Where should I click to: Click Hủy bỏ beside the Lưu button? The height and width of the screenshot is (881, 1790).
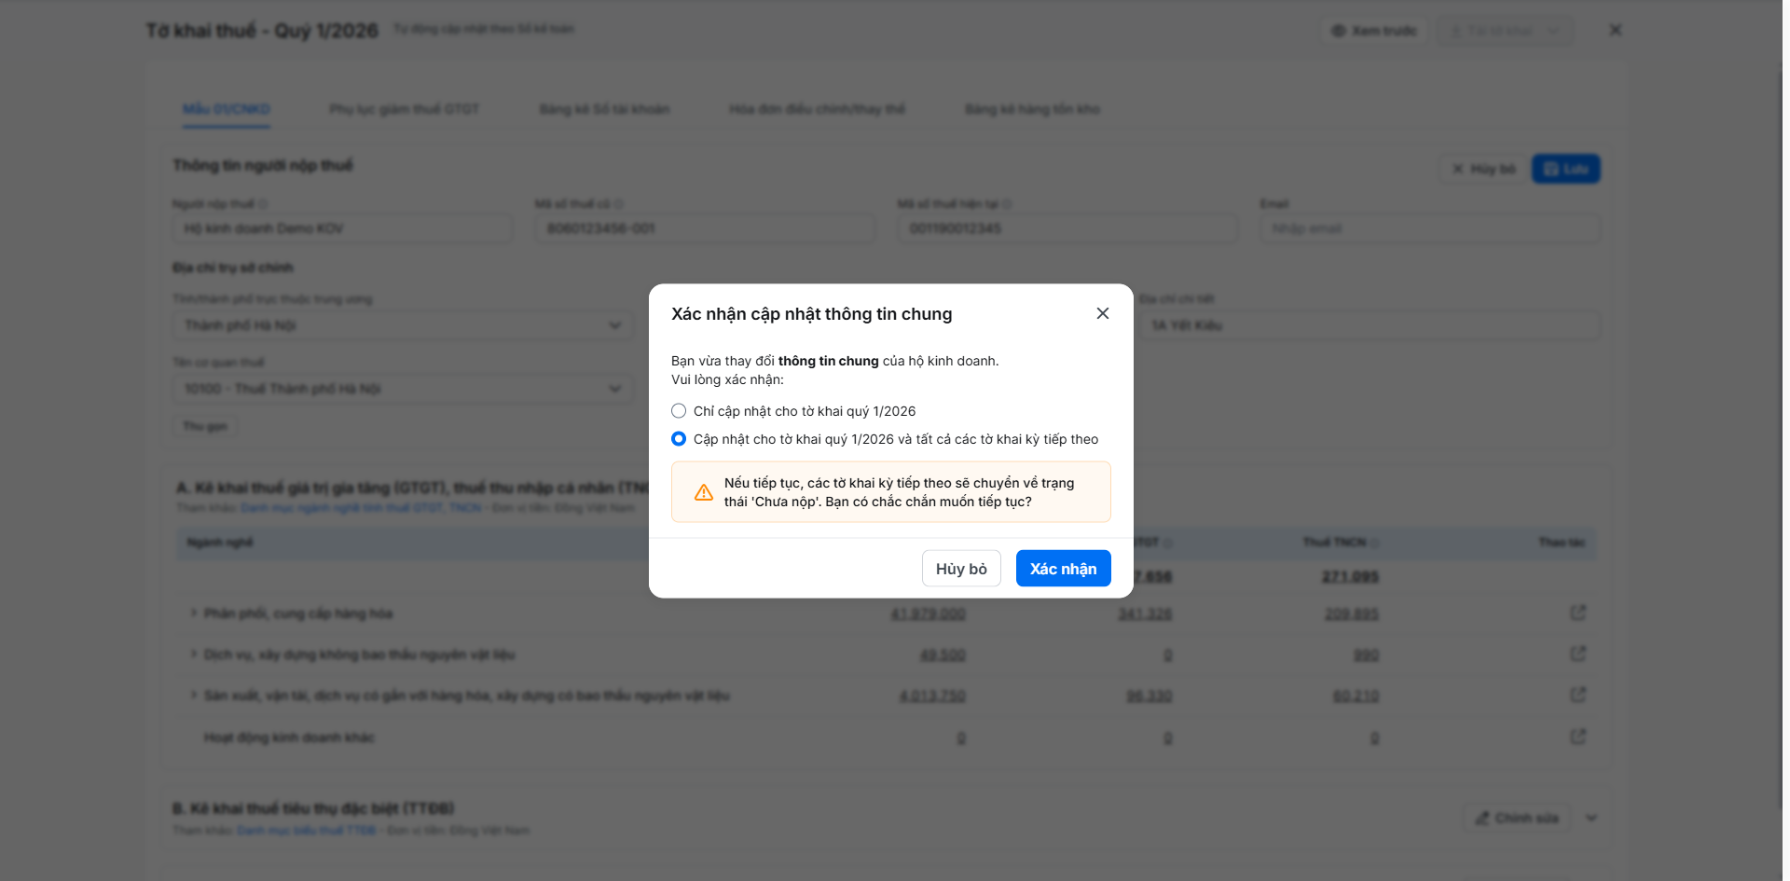click(x=1482, y=169)
